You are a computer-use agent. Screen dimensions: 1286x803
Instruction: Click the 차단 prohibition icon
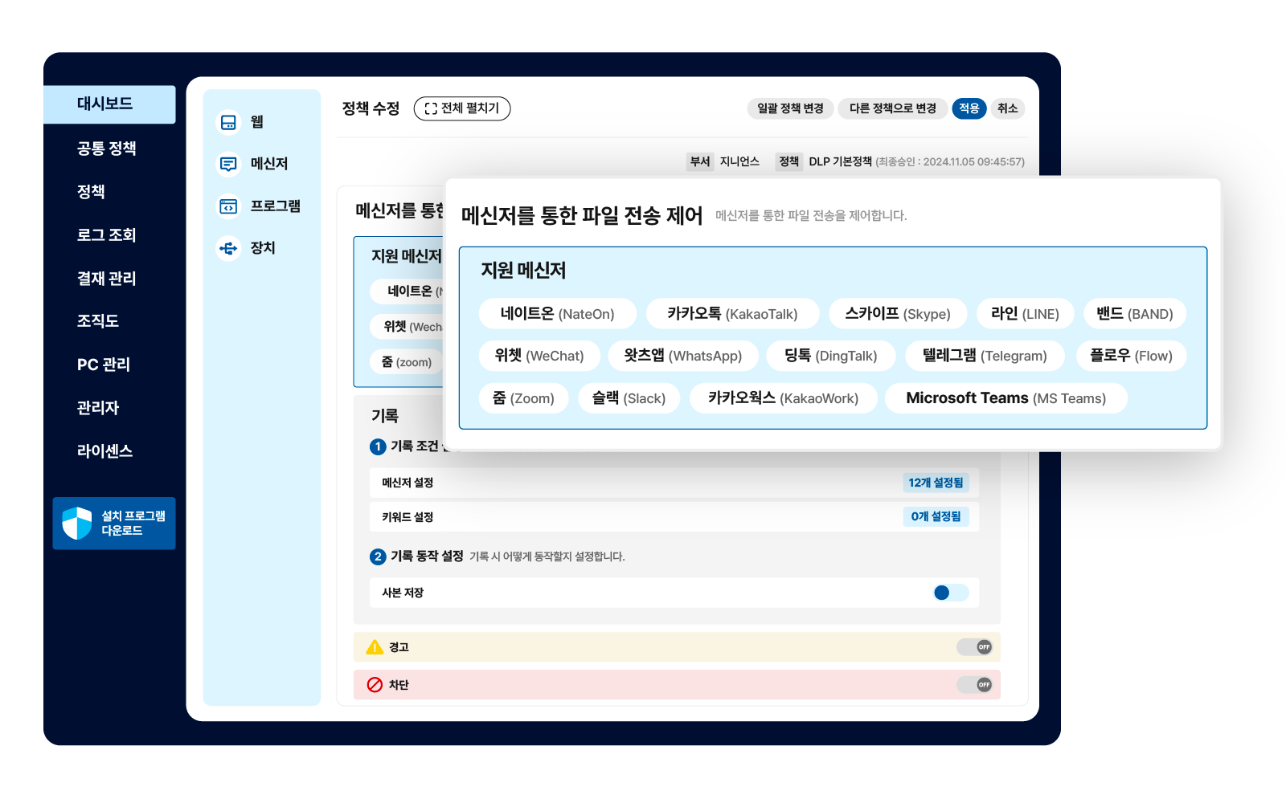click(375, 685)
